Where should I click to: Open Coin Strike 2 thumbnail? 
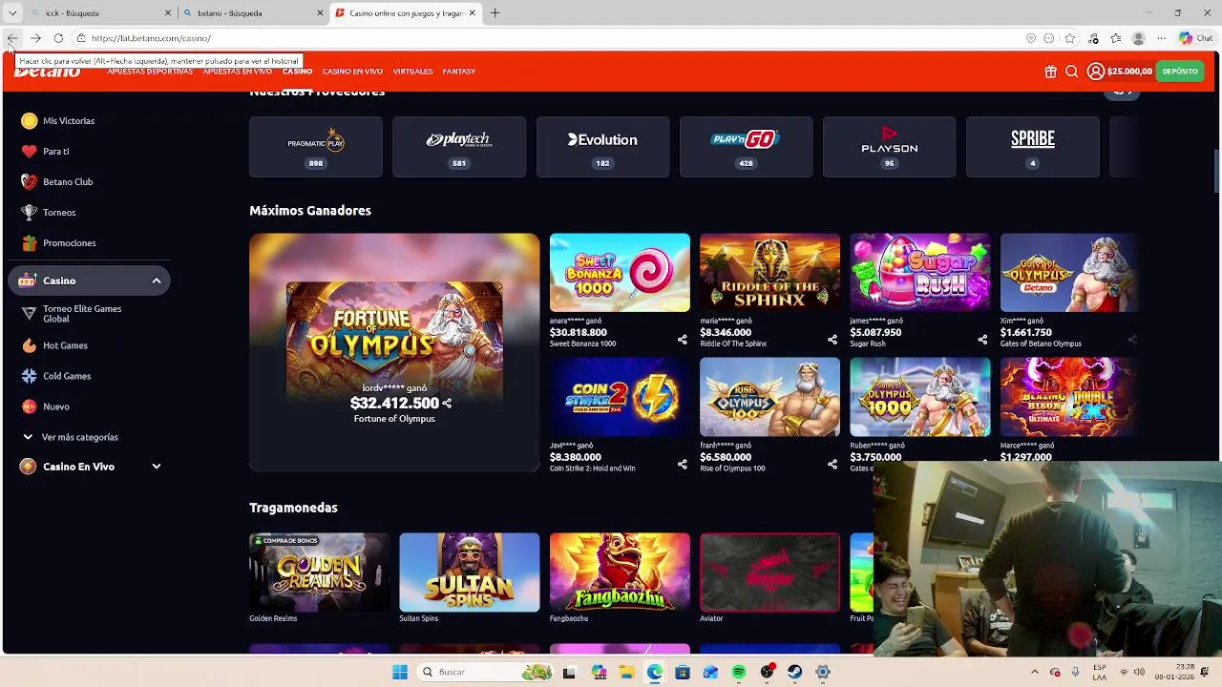click(620, 397)
